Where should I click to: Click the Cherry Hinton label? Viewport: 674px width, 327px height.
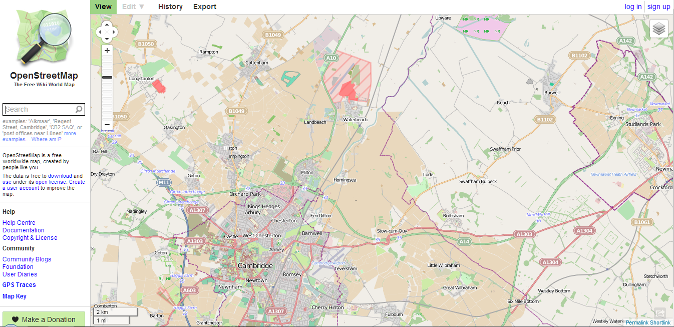coord(327,307)
